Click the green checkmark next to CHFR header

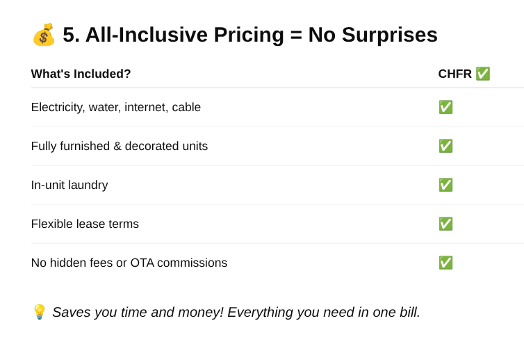point(482,74)
